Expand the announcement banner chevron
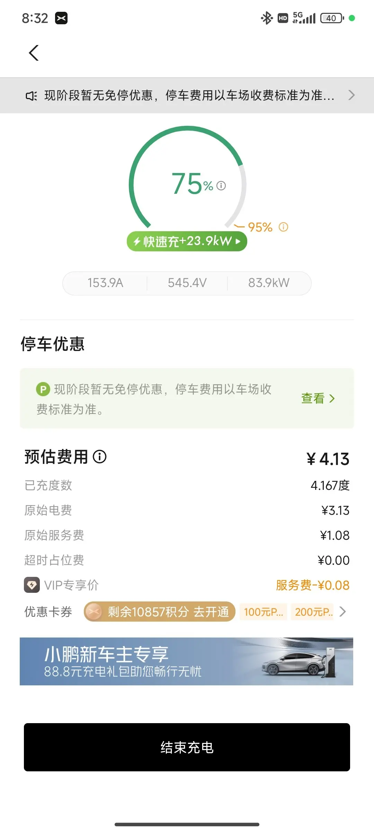Screen dimensions: 374x832 351,95
